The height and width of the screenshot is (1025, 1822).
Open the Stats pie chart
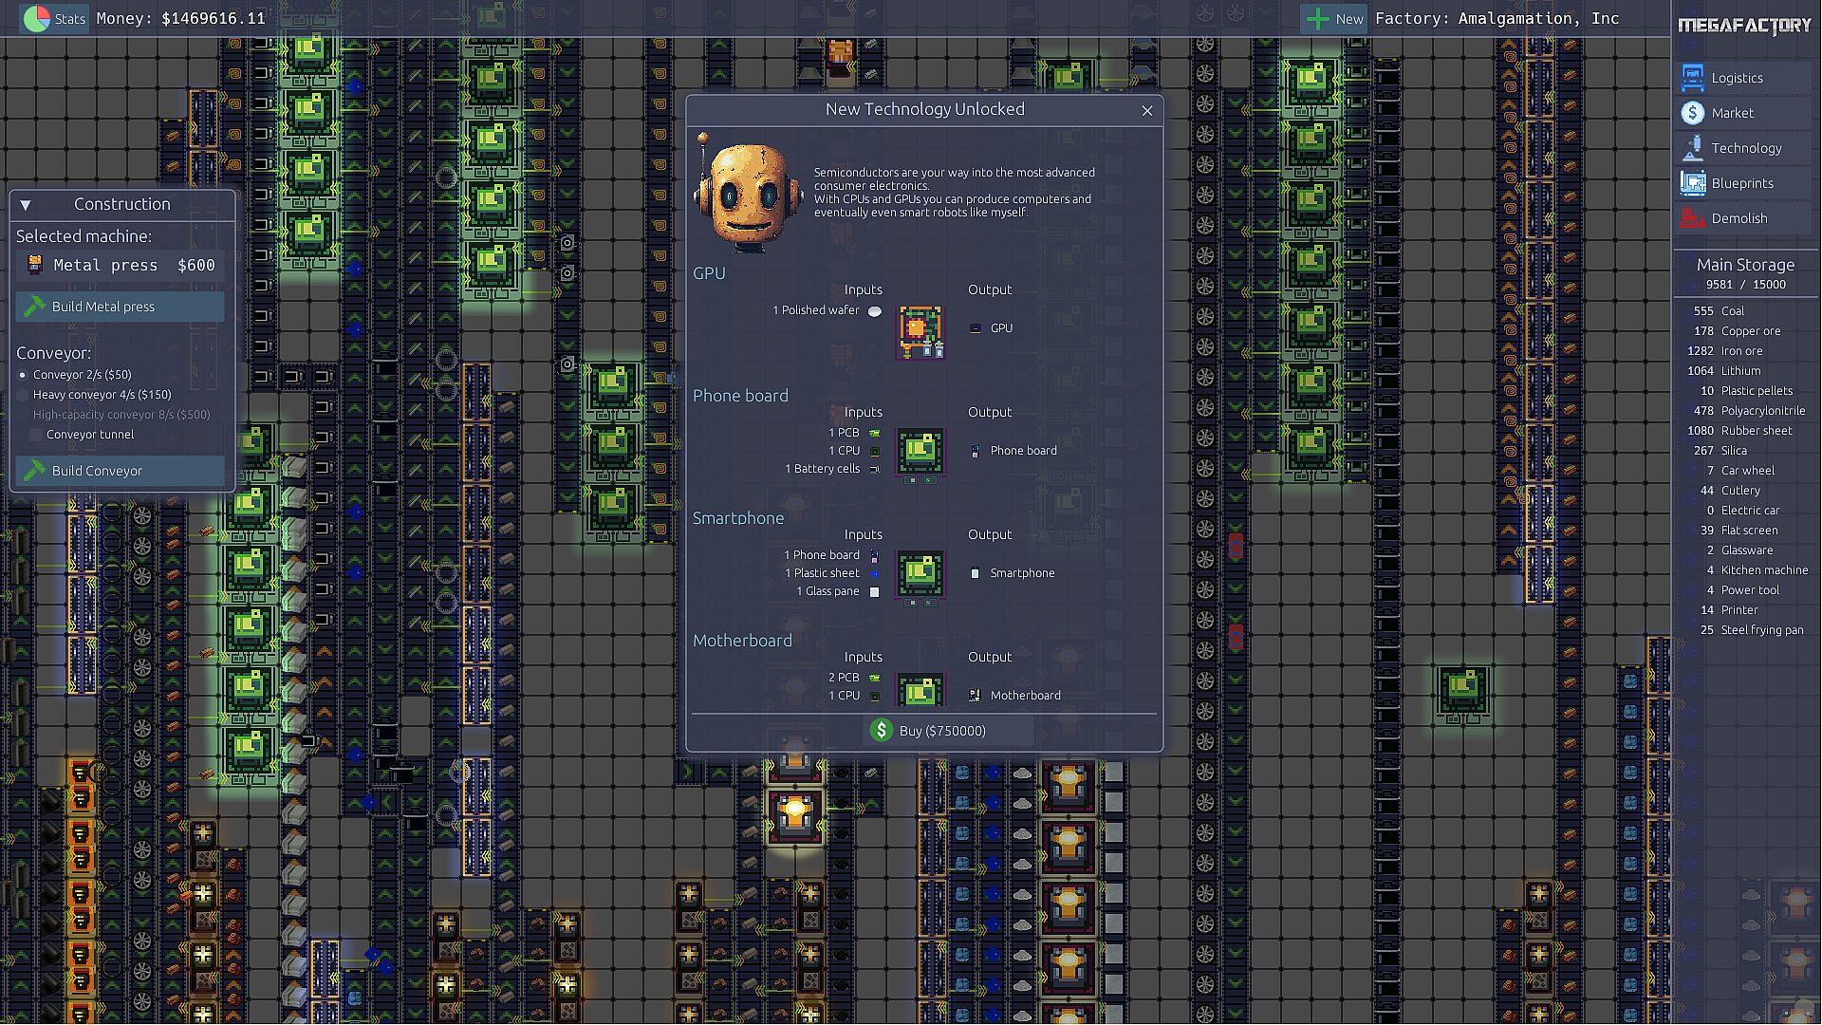[x=37, y=18]
